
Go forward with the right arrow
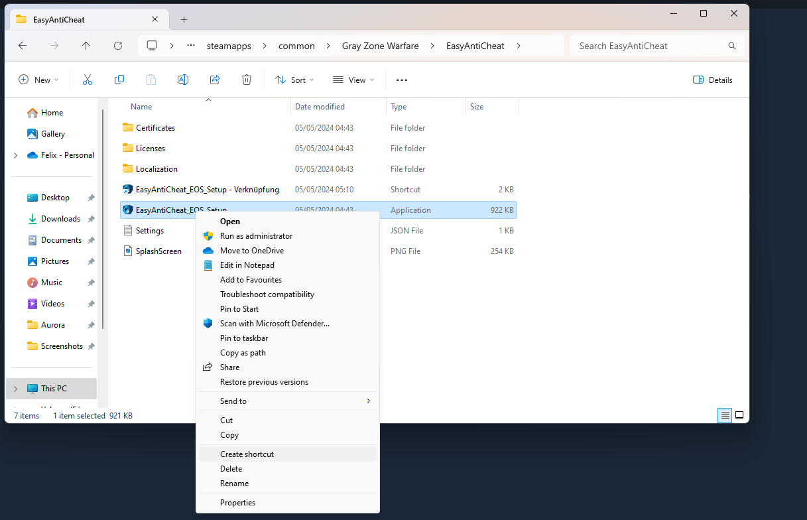click(54, 46)
